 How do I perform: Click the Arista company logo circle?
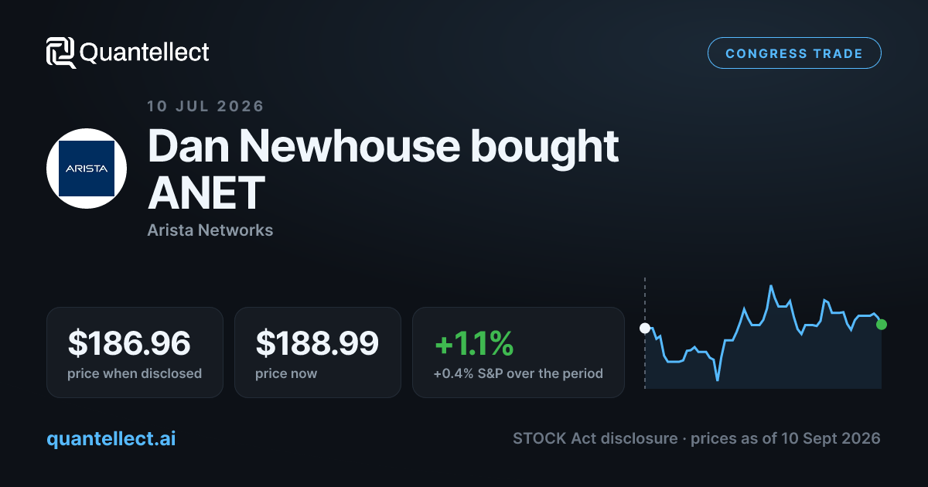point(87,169)
